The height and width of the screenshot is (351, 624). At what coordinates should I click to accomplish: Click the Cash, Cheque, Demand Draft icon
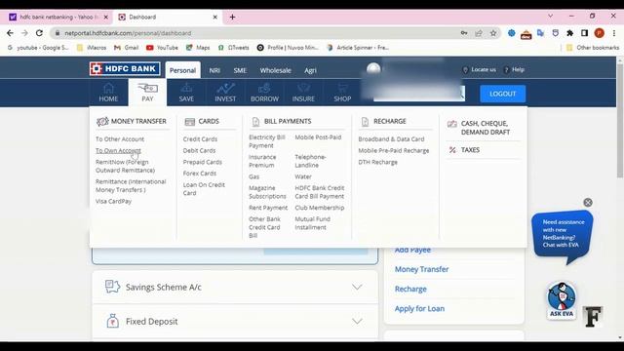(x=452, y=124)
